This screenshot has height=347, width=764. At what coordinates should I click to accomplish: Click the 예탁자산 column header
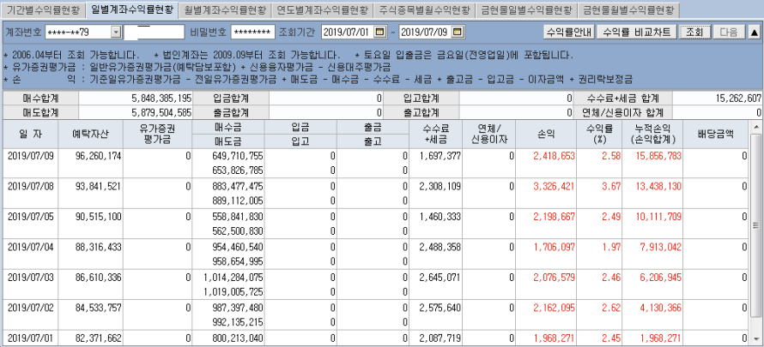[90, 135]
